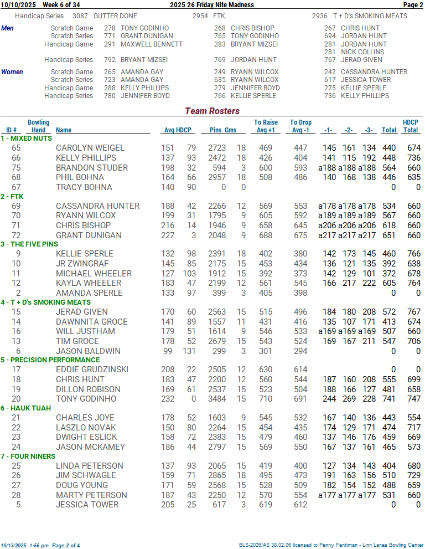Click the To Raise Avg +1 column header
This screenshot has width=425, height=549.
pyautogui.click(x=266, y=126)
